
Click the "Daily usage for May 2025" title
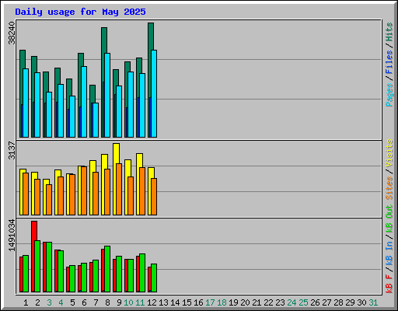(80, 12)
